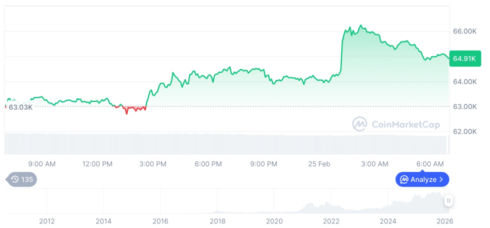
Task: Click the 66.00K price axis label
Action: tap(464, 31)
